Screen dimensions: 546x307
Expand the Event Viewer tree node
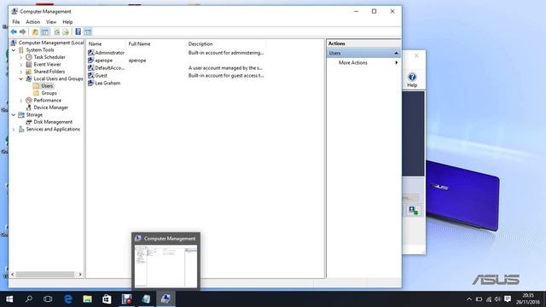pyautogui.click(x=20, y=65)
